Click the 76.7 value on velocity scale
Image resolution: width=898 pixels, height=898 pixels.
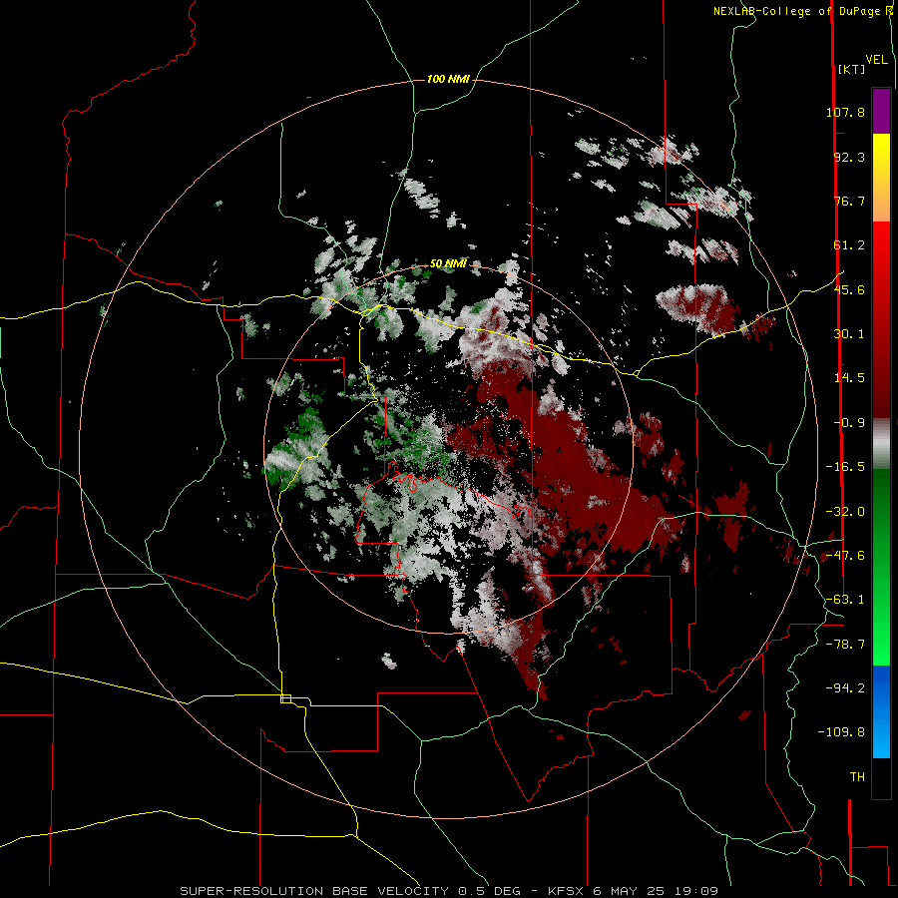[x=849, y=201]
